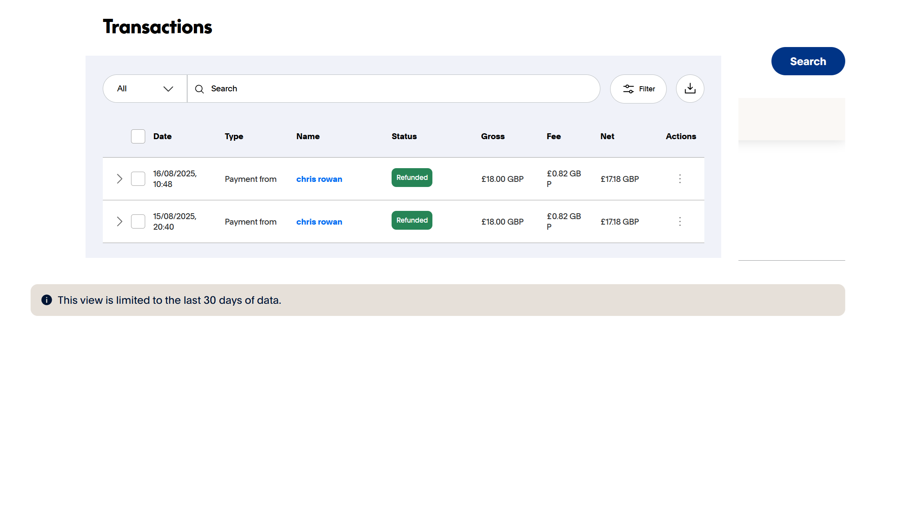
Task: Click the Actions column header
Action: (681, 136)
